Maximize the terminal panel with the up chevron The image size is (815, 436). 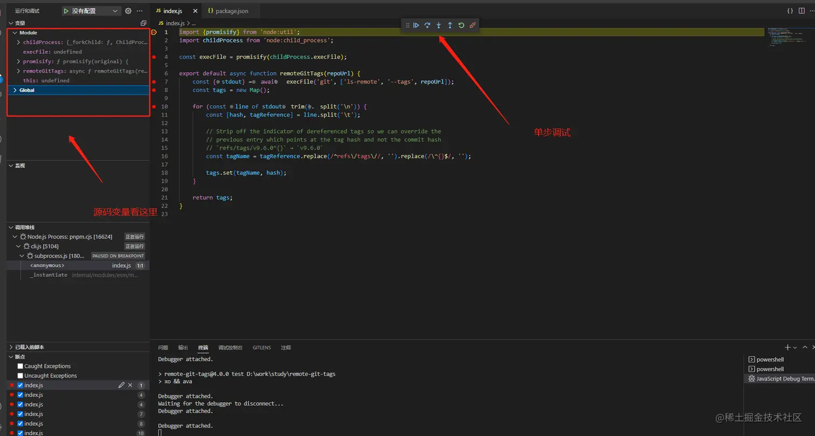(805, 348)
